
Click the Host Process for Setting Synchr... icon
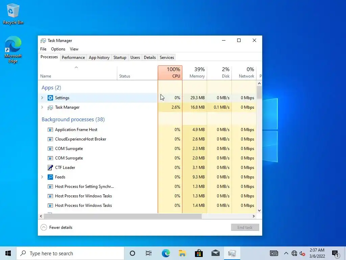[50, 187]
